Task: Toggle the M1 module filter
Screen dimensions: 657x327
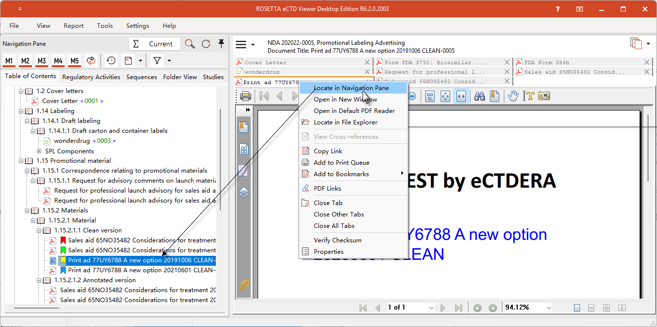Action: pyautogui.click(x=9, y=61)
